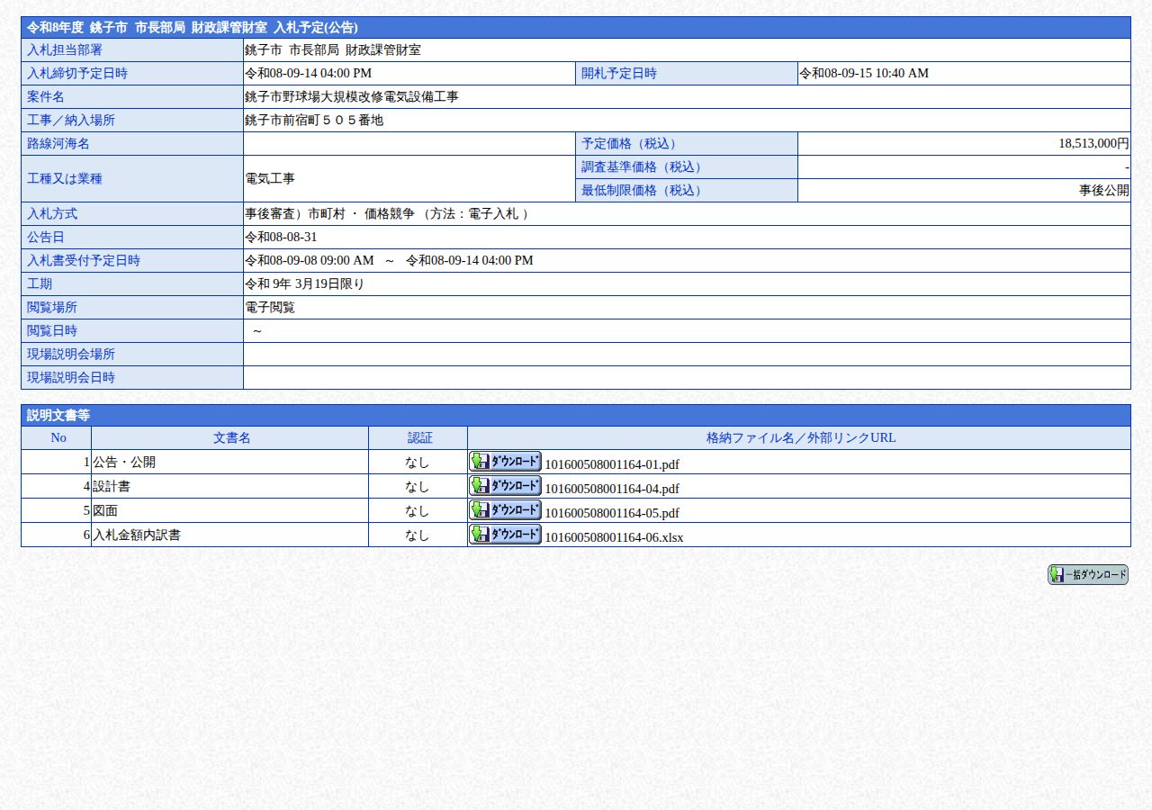
Task: Click the 開札予定日時 label
Action: point(619,74)
